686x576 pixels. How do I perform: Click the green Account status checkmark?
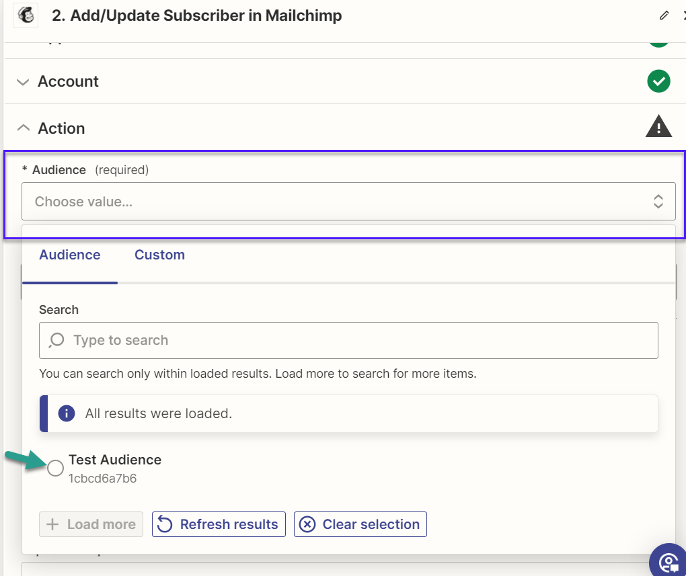coord(658,81)
